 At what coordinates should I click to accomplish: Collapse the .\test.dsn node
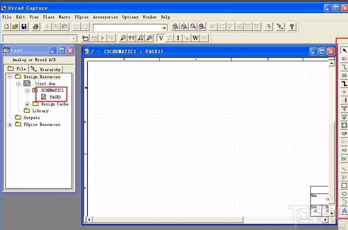(19, 83)
